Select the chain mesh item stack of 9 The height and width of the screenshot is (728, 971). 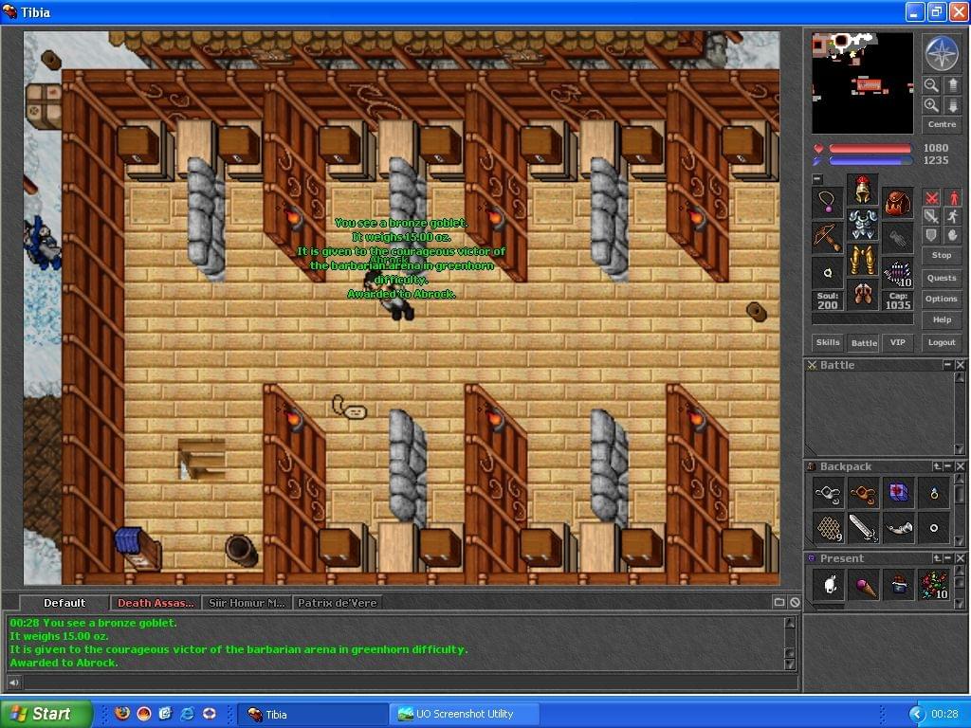tap(829, 528)
